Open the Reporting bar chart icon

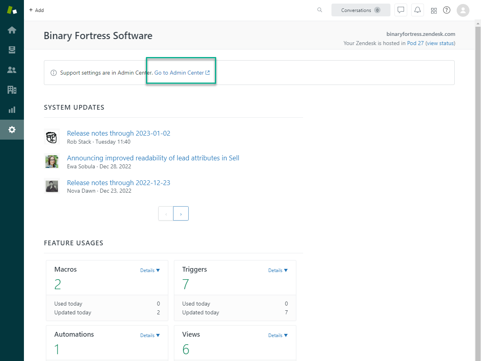[12, 110]
